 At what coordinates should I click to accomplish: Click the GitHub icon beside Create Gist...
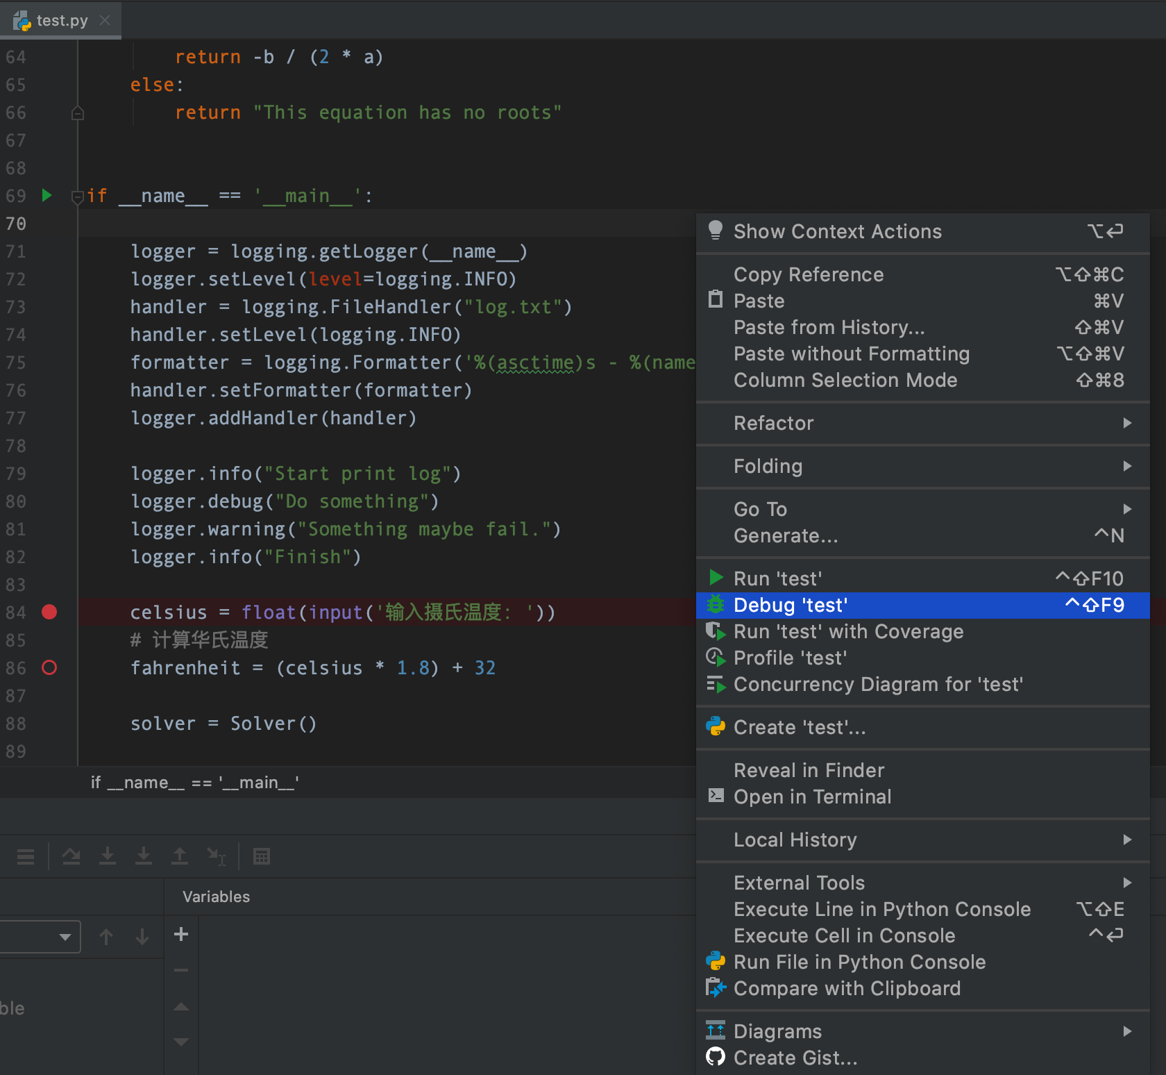tap(716, 1057)
